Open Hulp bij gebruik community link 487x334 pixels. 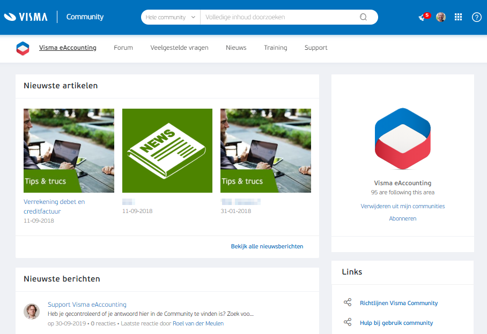coord(396,323)
